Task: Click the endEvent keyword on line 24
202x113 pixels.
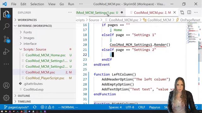Action: [x=102, y=65]
